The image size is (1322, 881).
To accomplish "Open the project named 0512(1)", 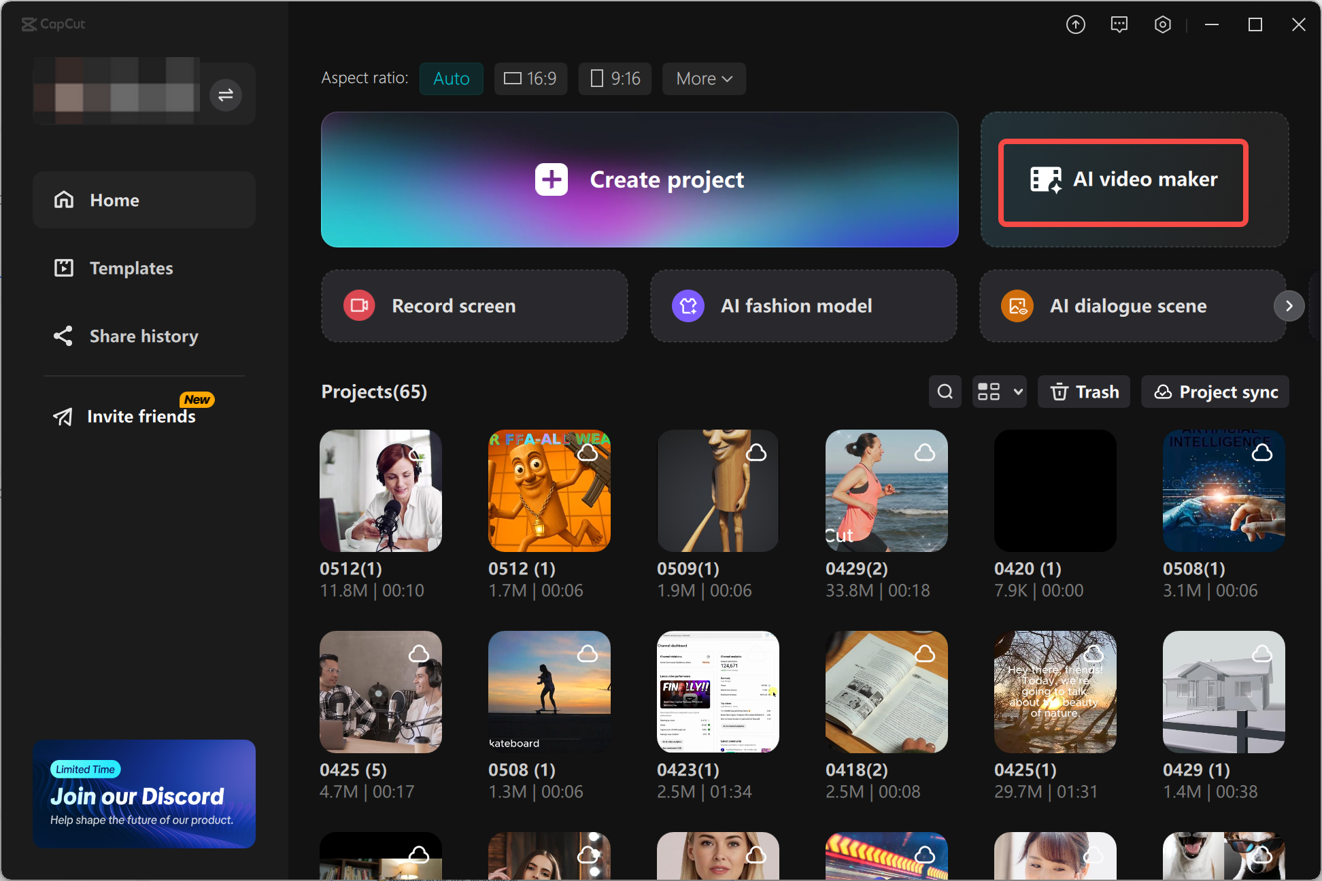I will 380,491.
